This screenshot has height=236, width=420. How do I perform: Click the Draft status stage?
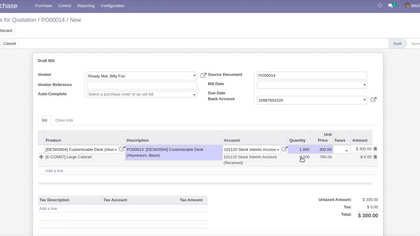pos(397,44)
